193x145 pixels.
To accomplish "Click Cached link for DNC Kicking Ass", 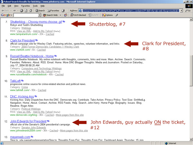I will [x=50, y=115].
